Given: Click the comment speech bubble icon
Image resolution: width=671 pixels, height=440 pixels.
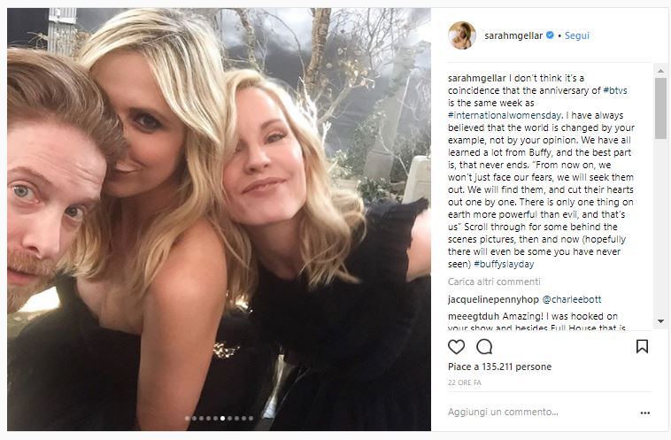Looking at the screenshot, I should 484,346.
